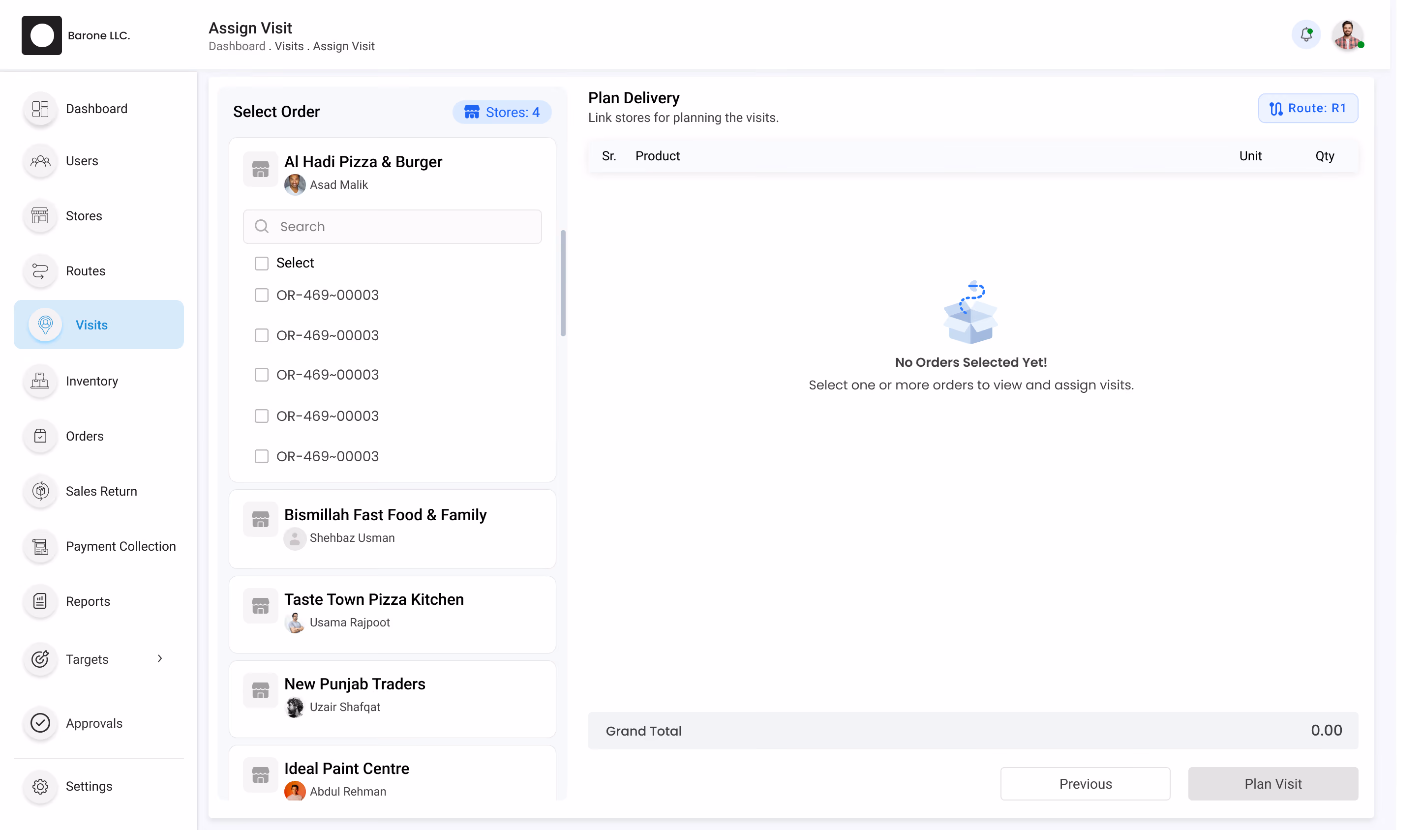
Task: Tick the Select all checkbox
Action: (x=261, y=264)
